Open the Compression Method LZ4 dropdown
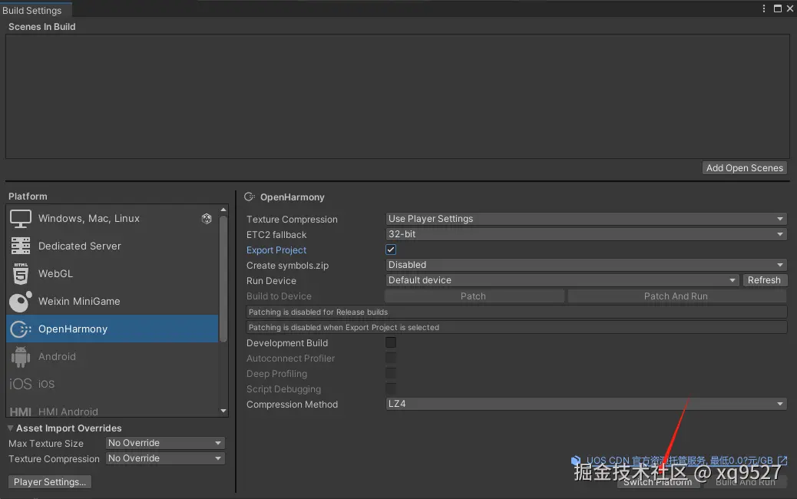The width and height of the screenshot is (797, 499). pyautogui.click(x=586, y=404)
